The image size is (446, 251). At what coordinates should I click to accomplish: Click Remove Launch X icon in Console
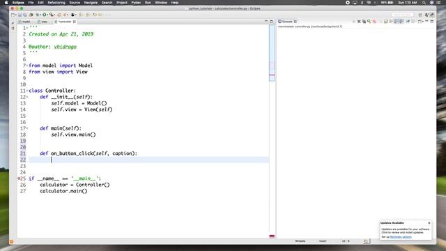point(359,22)
